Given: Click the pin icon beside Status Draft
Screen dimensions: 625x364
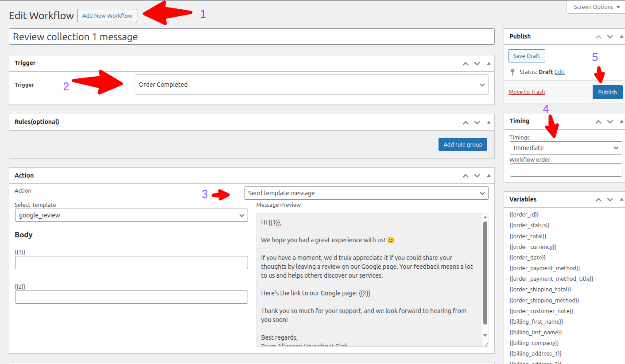Looking at the screenshot, I should click(x=512, y=72).
